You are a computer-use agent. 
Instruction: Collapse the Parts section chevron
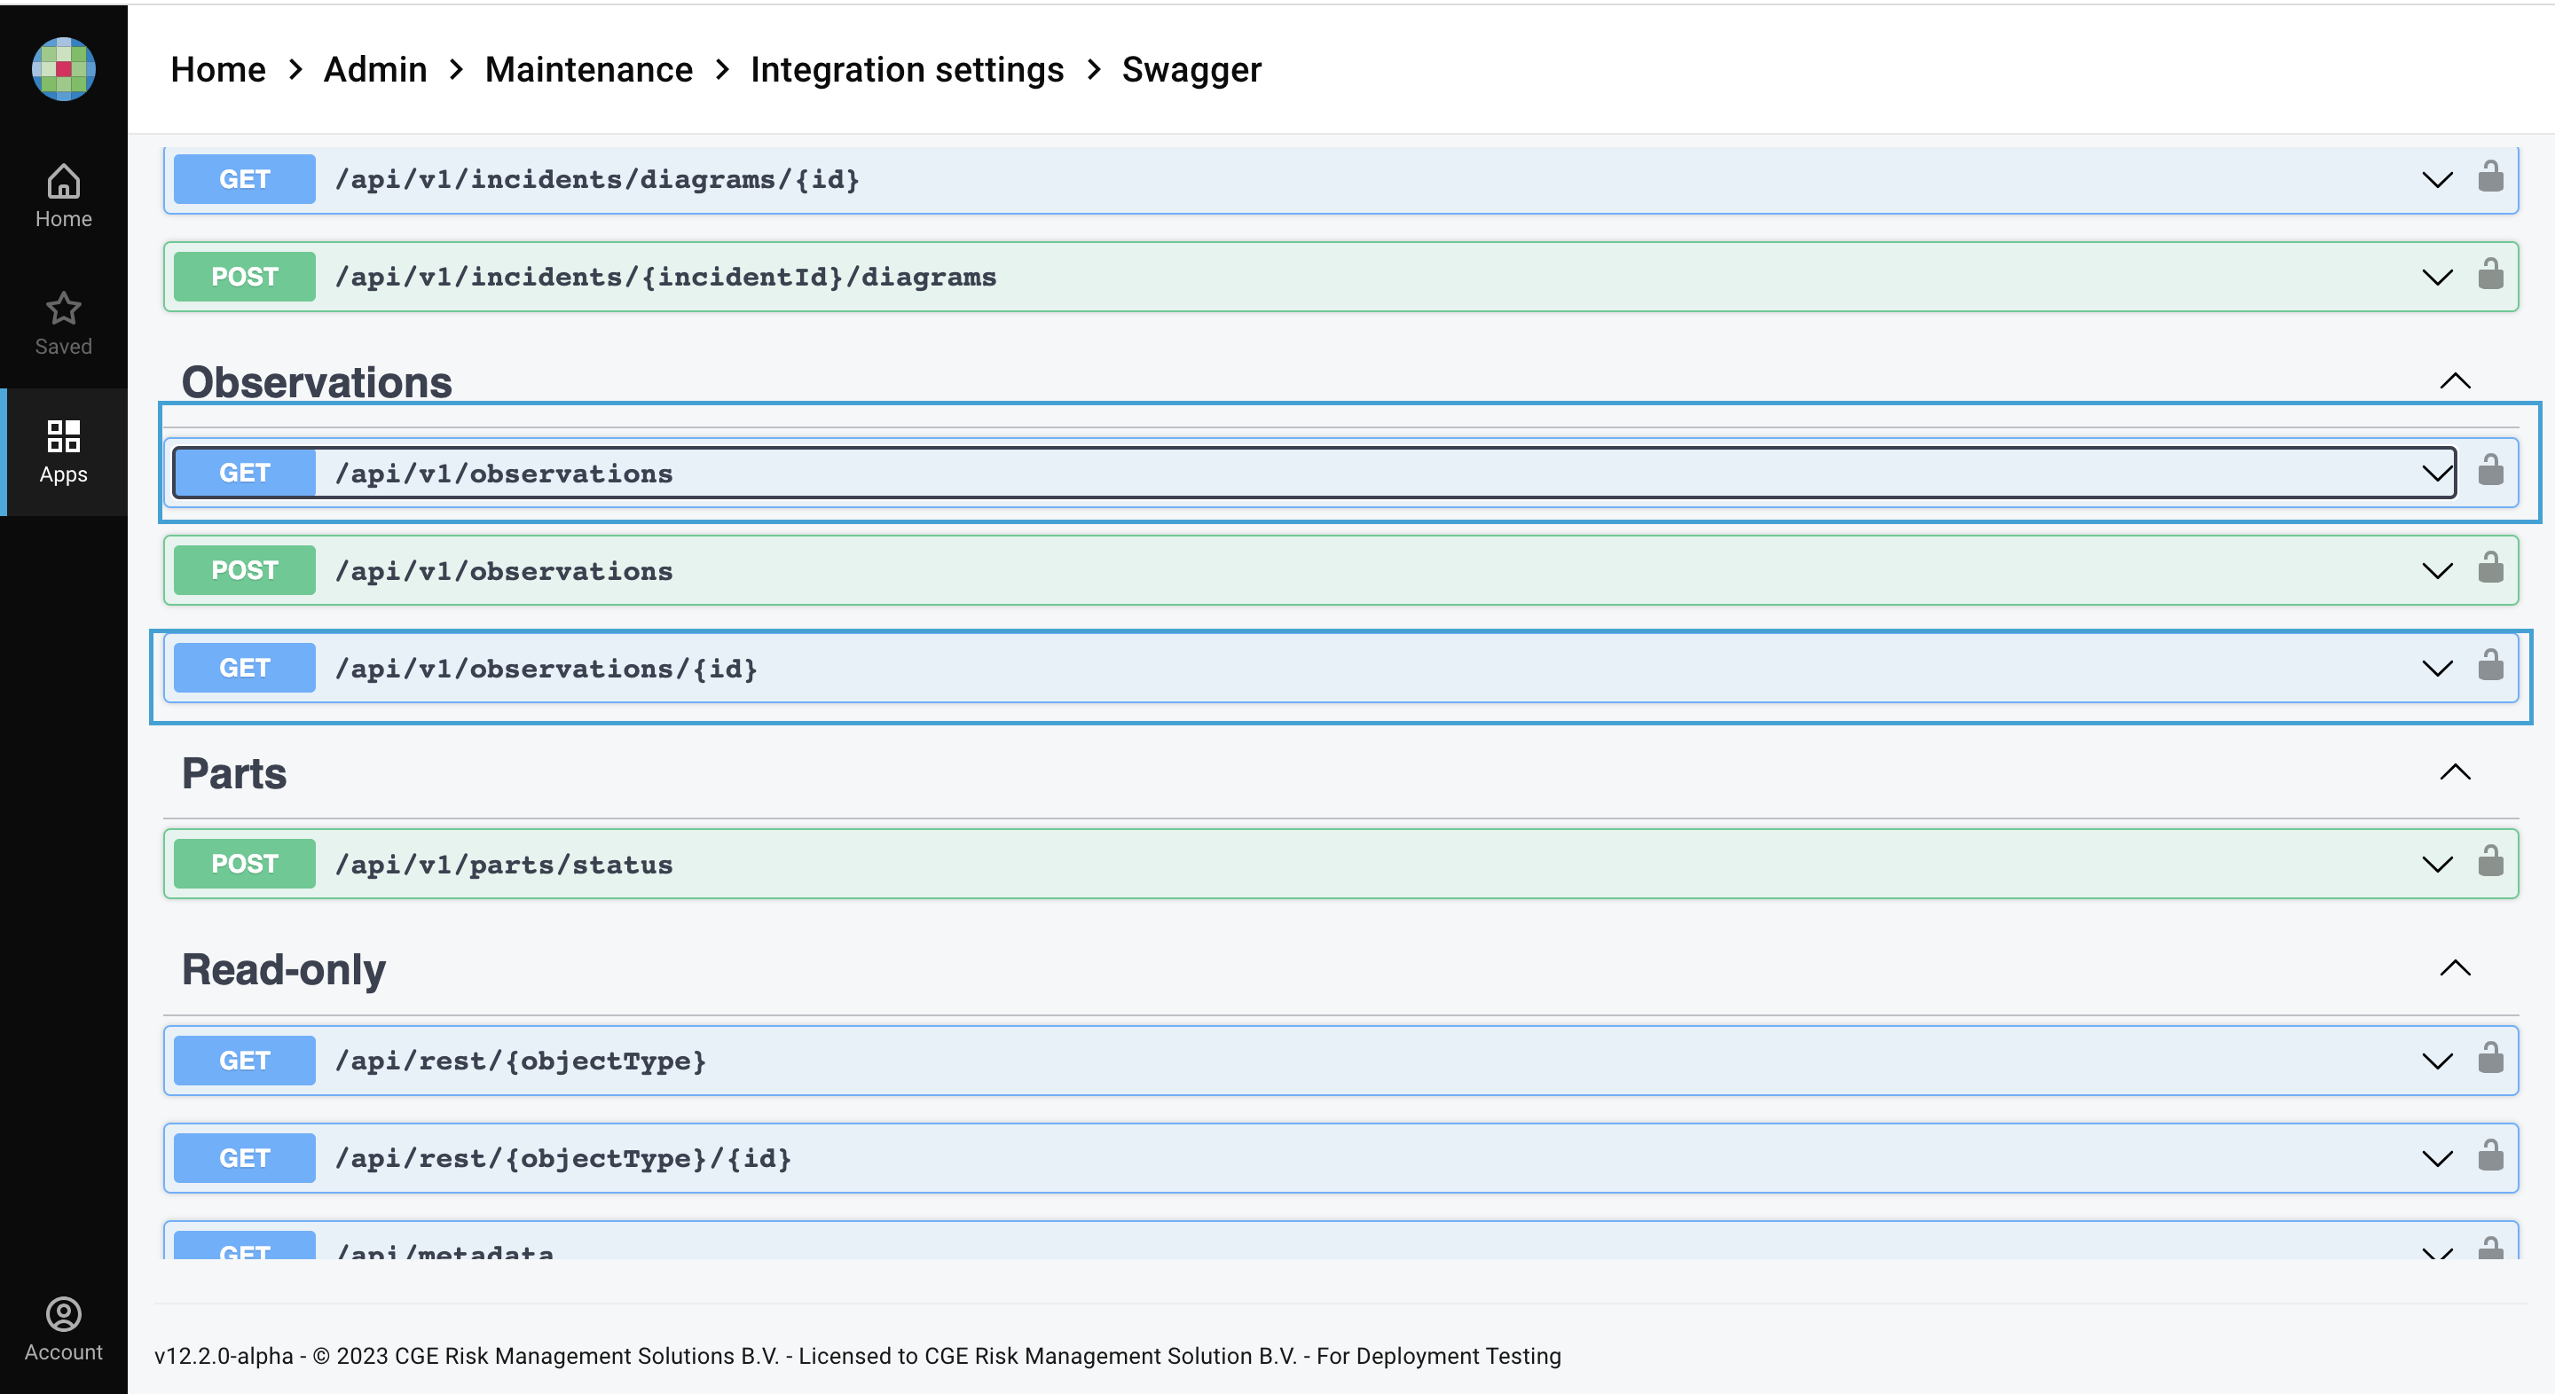(2455, 772)
